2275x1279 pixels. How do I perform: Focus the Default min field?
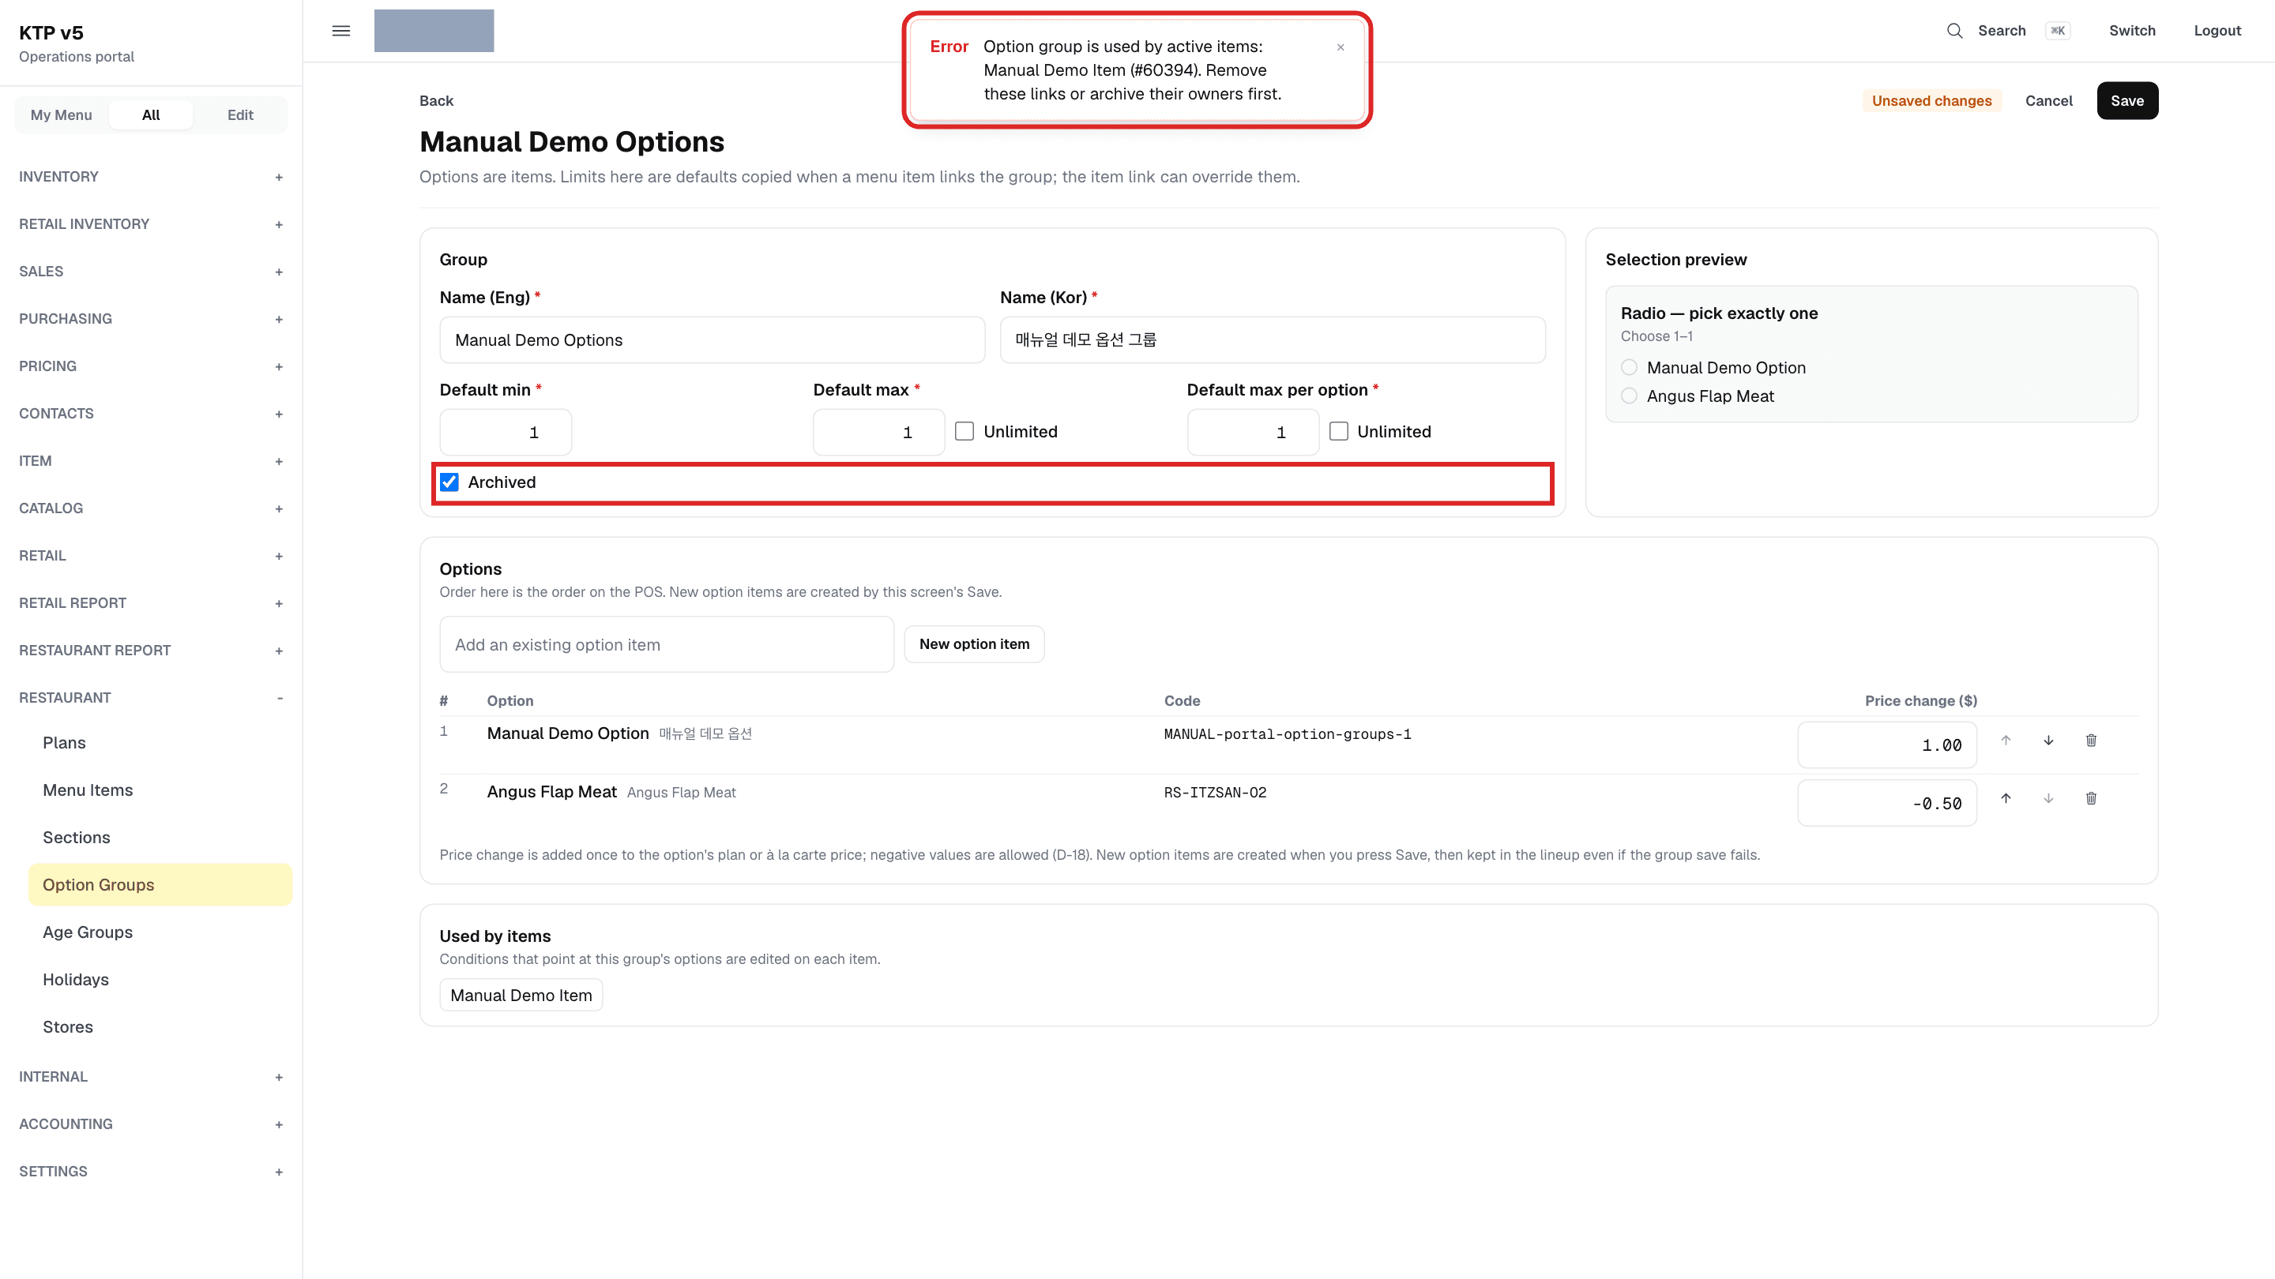(x=506, y=433)
